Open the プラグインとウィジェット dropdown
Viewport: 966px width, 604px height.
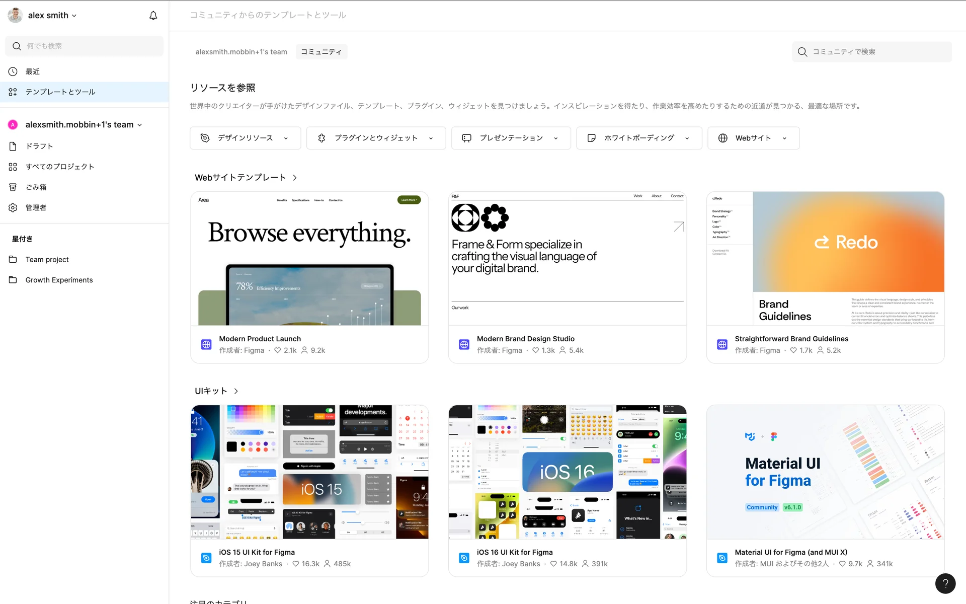point(376,138)
